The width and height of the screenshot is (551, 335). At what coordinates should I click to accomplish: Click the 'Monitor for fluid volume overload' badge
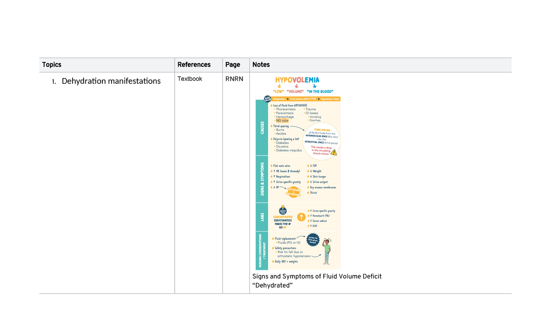coord(314,239)
